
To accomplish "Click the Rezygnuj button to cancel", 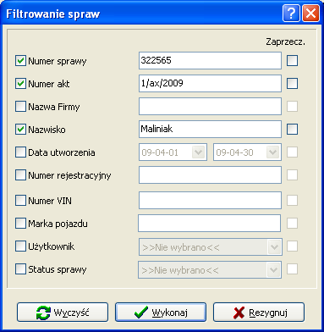I will [x=259, y=313].
